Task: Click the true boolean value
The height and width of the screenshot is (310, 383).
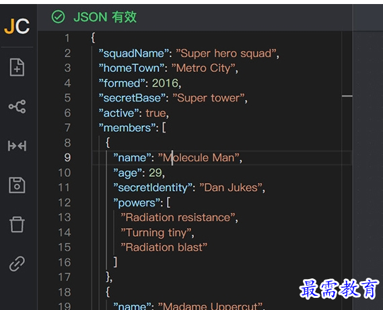Action: 156,113
